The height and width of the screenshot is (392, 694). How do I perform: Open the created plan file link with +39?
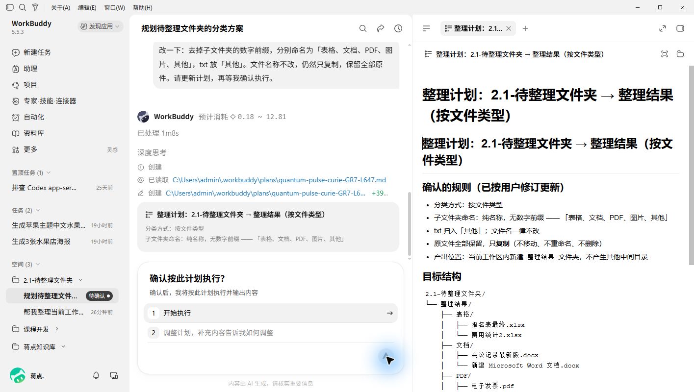265,193
